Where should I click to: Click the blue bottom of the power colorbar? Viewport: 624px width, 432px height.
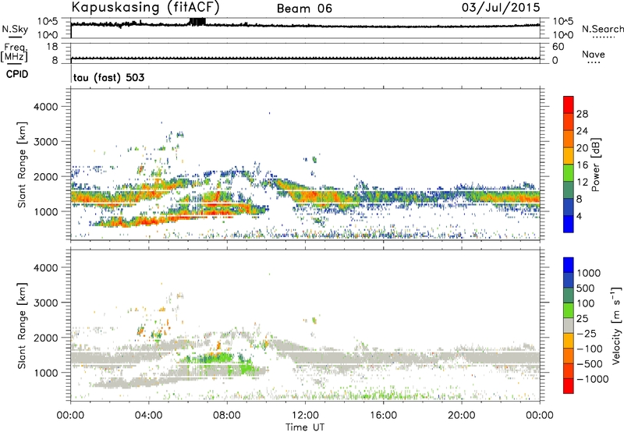[x=569, y=226]
